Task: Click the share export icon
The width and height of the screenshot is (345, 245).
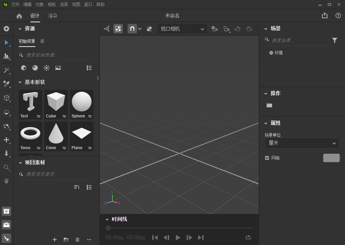Action: (x=324, y=16)
